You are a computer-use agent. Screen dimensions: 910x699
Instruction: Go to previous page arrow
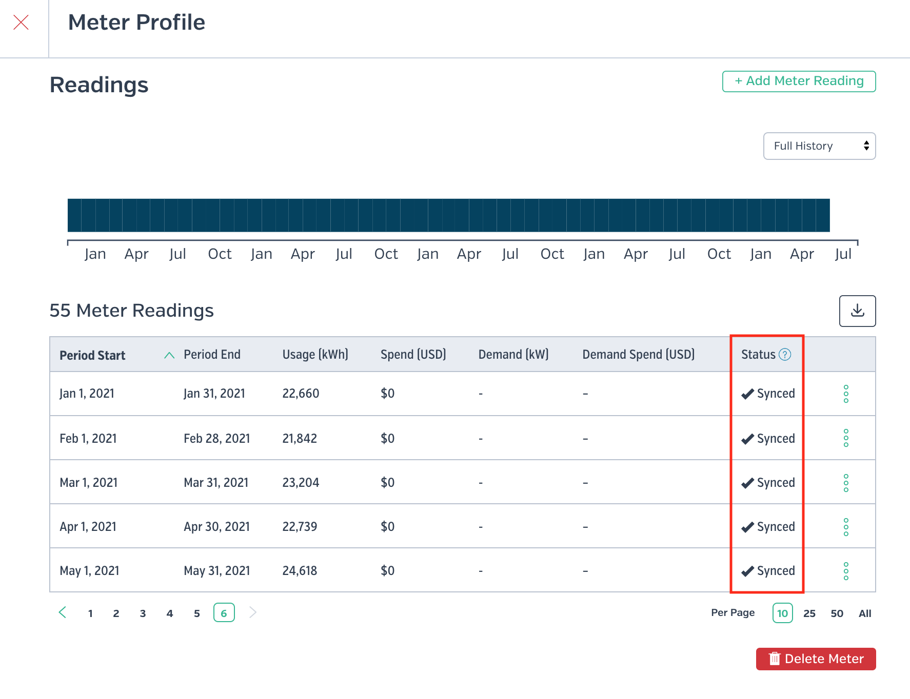63,612
